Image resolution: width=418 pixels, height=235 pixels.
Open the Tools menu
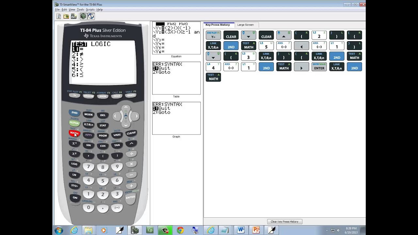coord(80,10)
